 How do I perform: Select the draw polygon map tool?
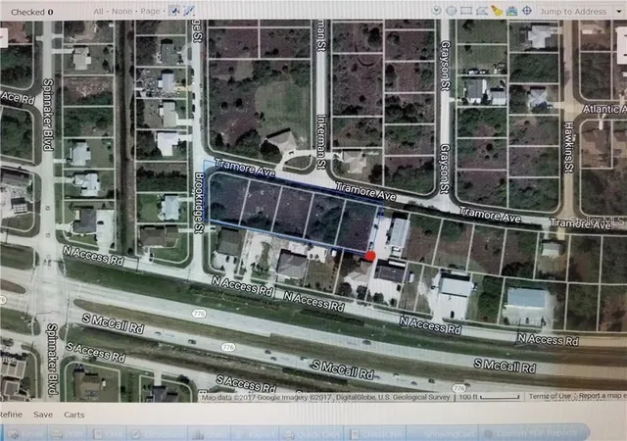481,11
